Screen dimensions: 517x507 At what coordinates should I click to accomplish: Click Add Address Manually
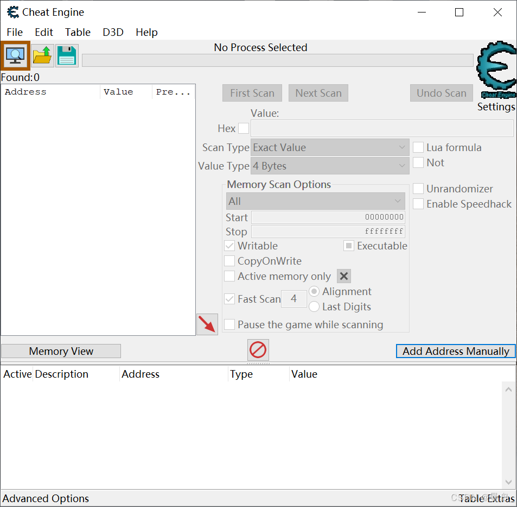point(456,351)
